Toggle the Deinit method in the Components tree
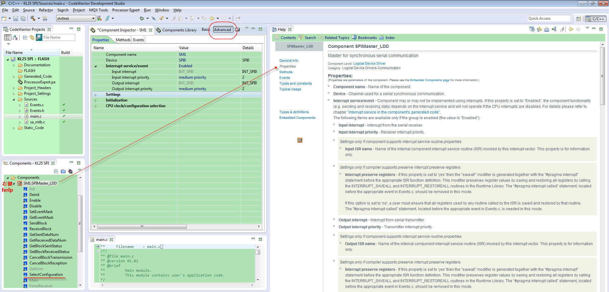Screen dimensions: 609x292 click(25, 195)
